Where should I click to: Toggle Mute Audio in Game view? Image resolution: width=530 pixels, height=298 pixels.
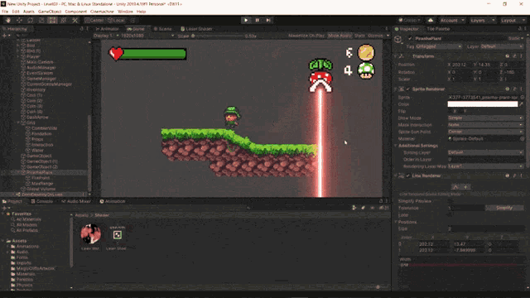coord(340,36)
